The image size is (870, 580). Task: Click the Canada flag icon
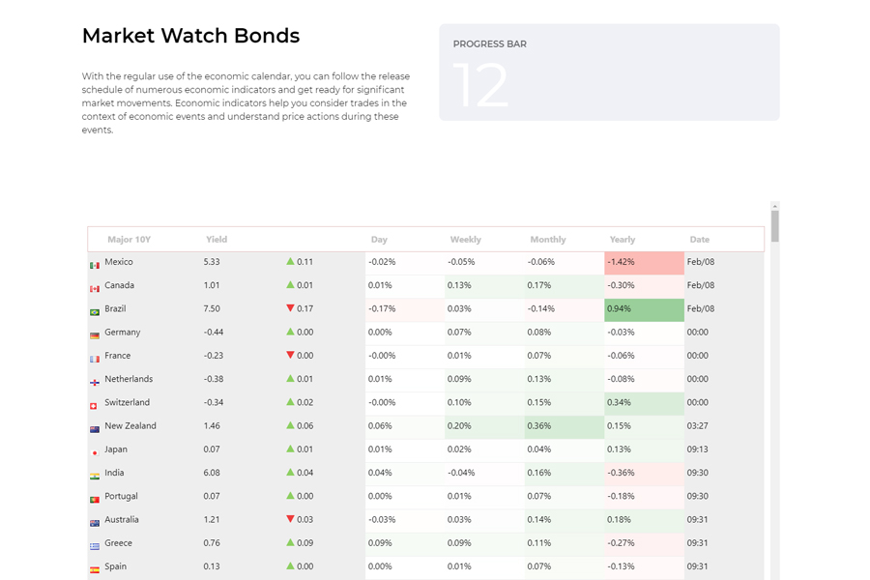(x=95, y=288)
